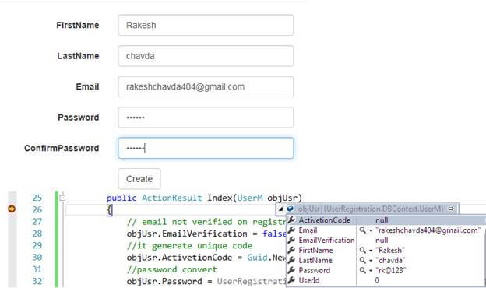Click the null value of EmailVerification

(382, 241)
